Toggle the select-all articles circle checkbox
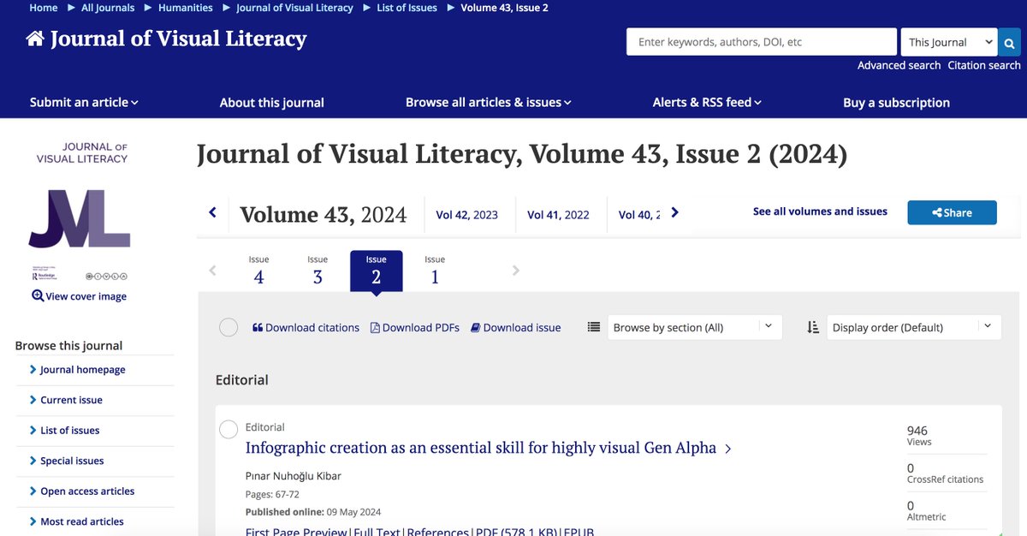The image size is (1027, 536). tap(229, 327)
